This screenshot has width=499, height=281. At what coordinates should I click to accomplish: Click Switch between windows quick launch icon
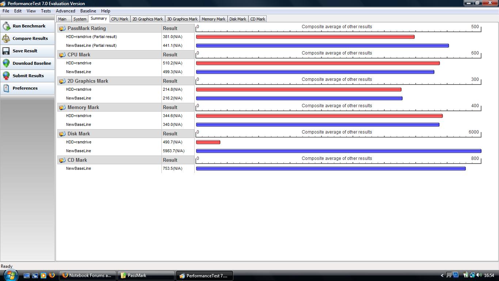pos(35,276)
